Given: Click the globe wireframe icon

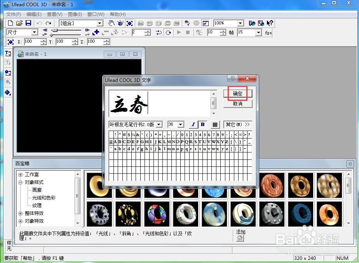Looking at the screenshot, I should [x=196, y=23].
